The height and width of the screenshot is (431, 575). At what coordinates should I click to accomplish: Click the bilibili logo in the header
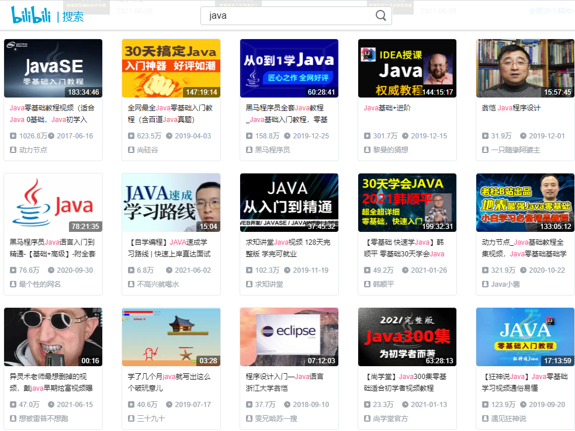coord(31,15)
